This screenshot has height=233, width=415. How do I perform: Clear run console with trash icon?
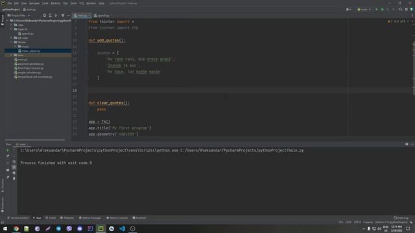pos(14,179)
